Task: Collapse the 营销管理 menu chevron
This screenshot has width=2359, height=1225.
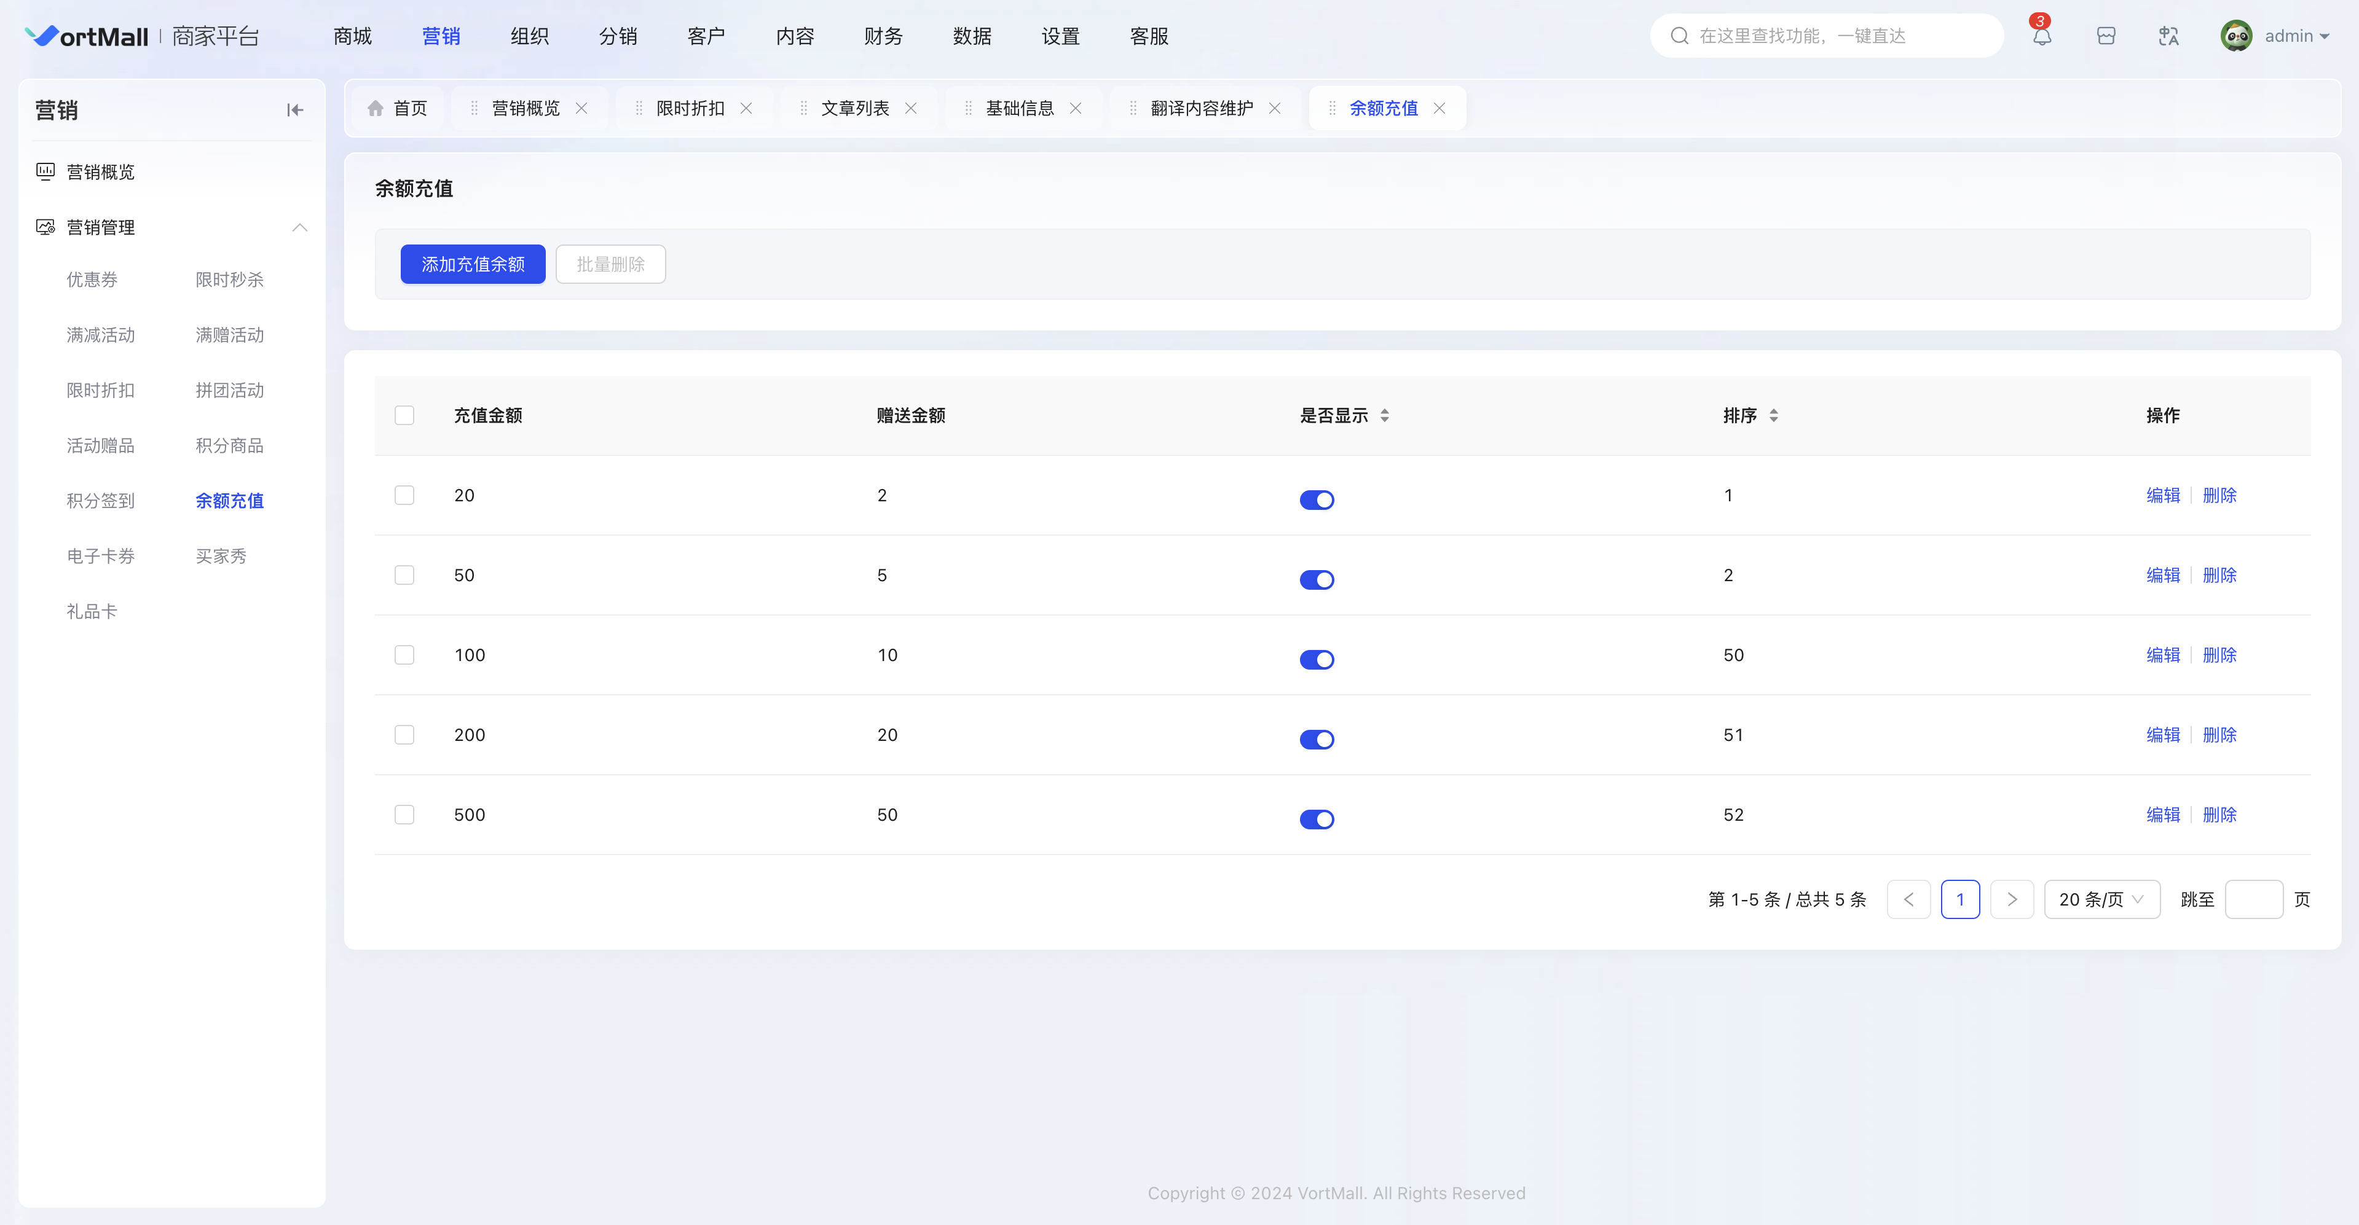Action: (299, 227)
